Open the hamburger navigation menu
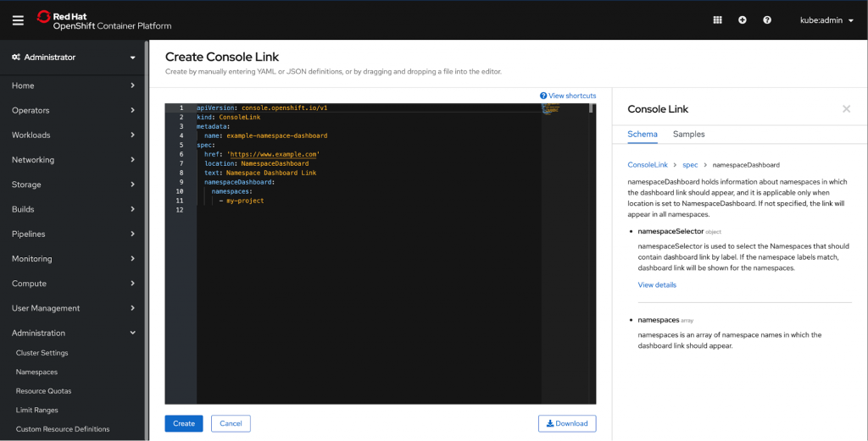 pos(18,19)
